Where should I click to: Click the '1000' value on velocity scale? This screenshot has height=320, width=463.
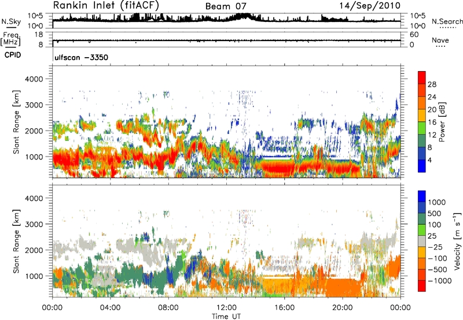(x=437, y=202)
